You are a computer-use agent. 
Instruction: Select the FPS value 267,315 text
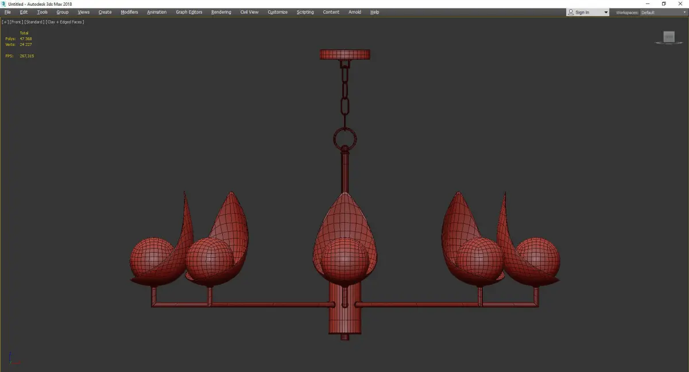26,56
